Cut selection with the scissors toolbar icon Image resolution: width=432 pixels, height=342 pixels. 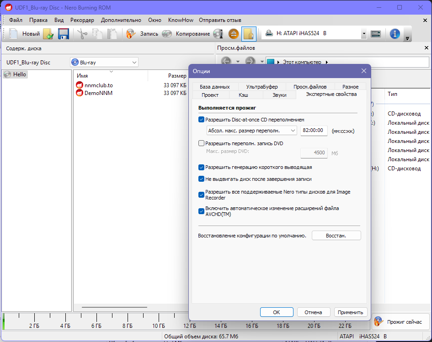pos(82,33)
